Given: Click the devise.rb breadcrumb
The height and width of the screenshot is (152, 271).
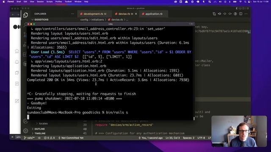Looking at the screenshot, I should [x=116, y=20].
